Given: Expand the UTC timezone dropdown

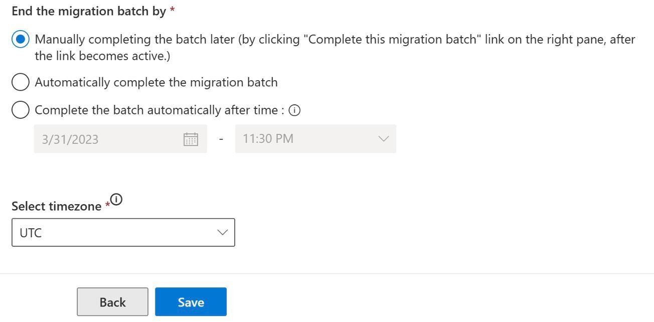Looking at the screenshot, I should [x=123, y=233].
